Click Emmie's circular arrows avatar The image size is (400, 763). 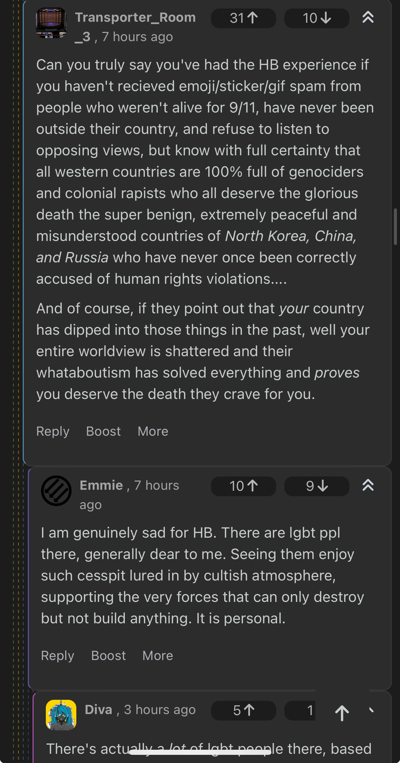56,491
